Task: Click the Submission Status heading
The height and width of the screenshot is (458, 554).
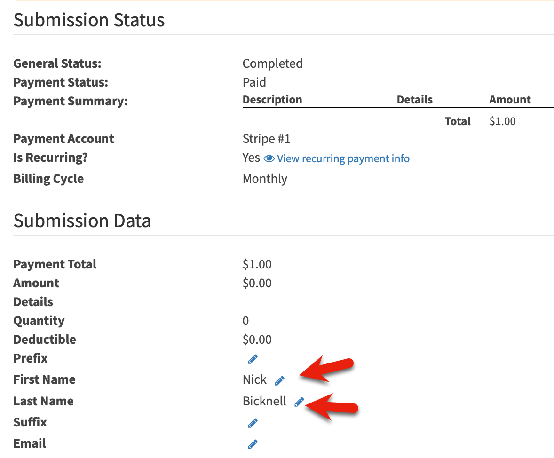Action: coord(89,20)
